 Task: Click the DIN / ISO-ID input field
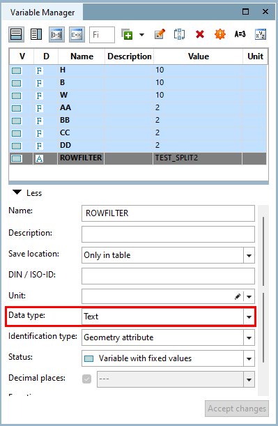click(168, 276)
